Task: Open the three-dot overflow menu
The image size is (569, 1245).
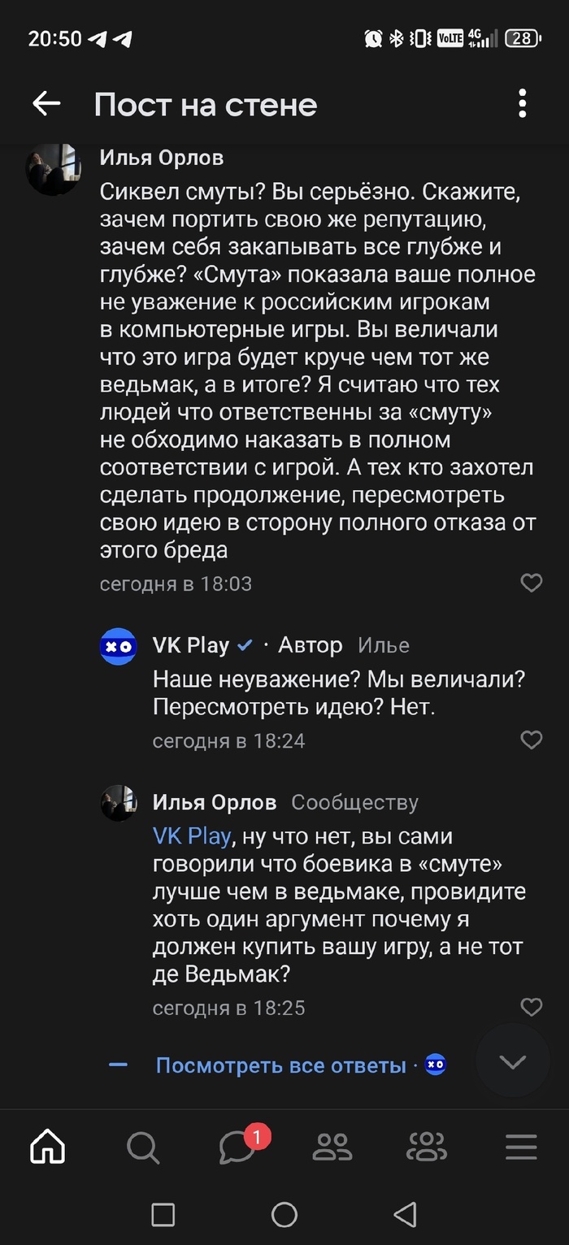Action: click(x=522, y=104)
